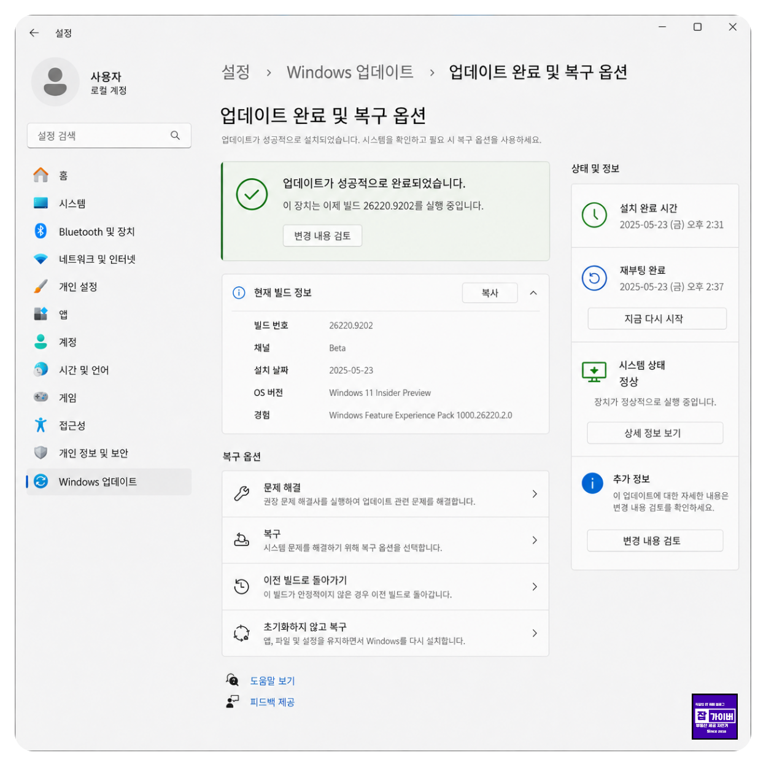Click the Home house icon
The width and height of the screenshot is (766, 766).
[41, 176]
